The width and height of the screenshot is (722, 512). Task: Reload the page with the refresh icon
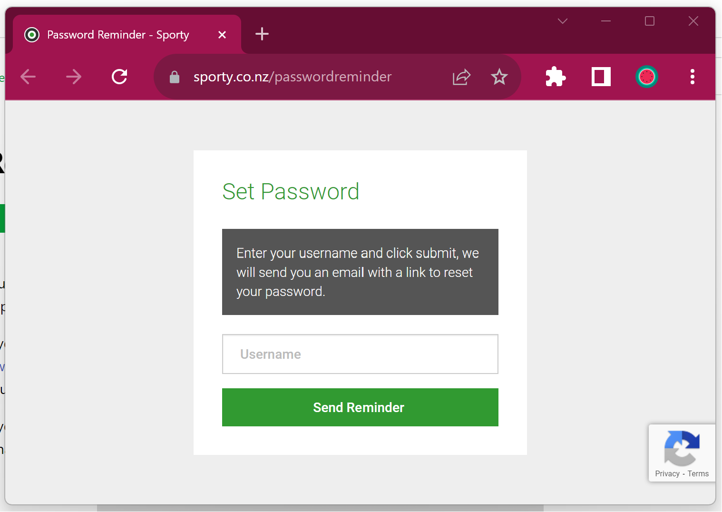pos(119,77)
